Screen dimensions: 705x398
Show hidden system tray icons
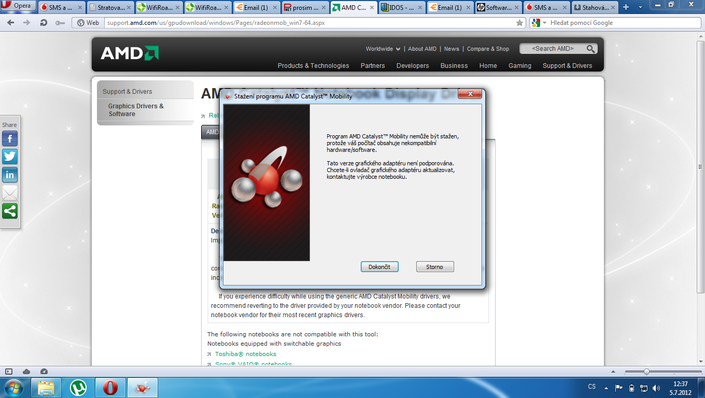(605, 388)
